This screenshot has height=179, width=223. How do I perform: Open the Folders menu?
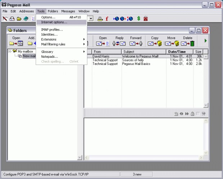tap(53, 11)
